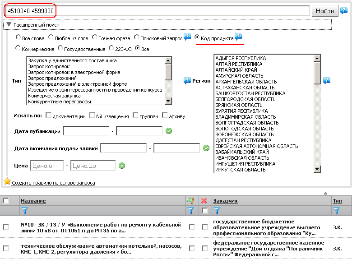Click filter funnel icon under Название column
352x259 pixels.
click(25, 210)
